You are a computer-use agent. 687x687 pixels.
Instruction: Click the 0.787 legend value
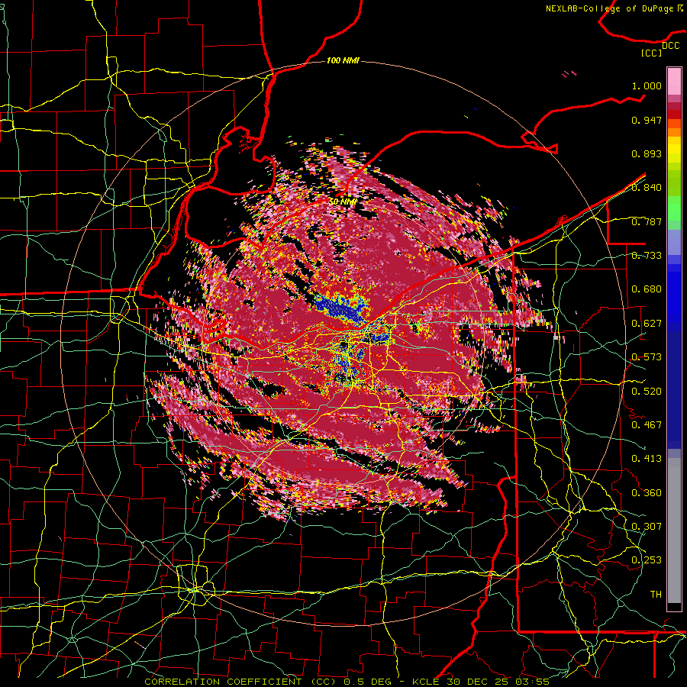[647, 221]
